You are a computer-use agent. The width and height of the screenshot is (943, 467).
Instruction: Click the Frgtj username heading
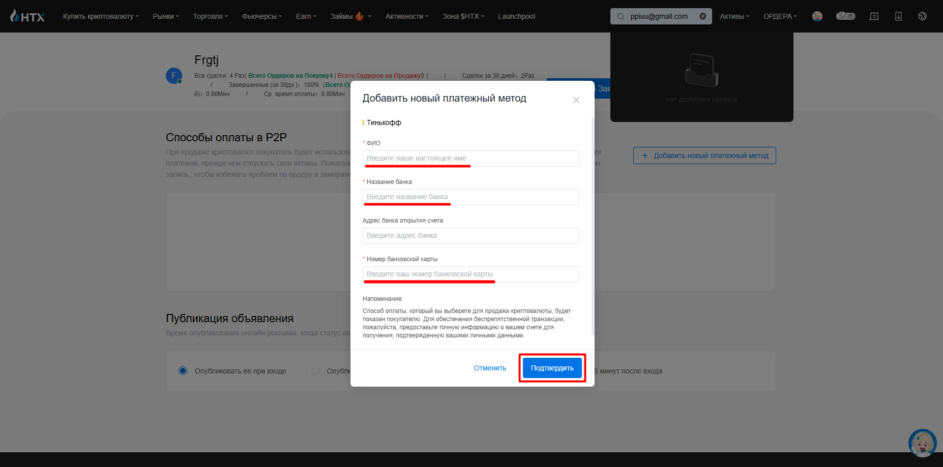(x=207, y=60)
